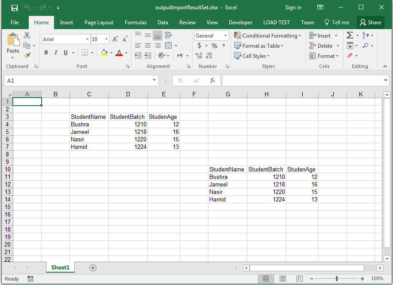Open Find & Select magnifier
Image resolution: width=393 pixels, height=285 pixels.
click(x=366, y=46)
